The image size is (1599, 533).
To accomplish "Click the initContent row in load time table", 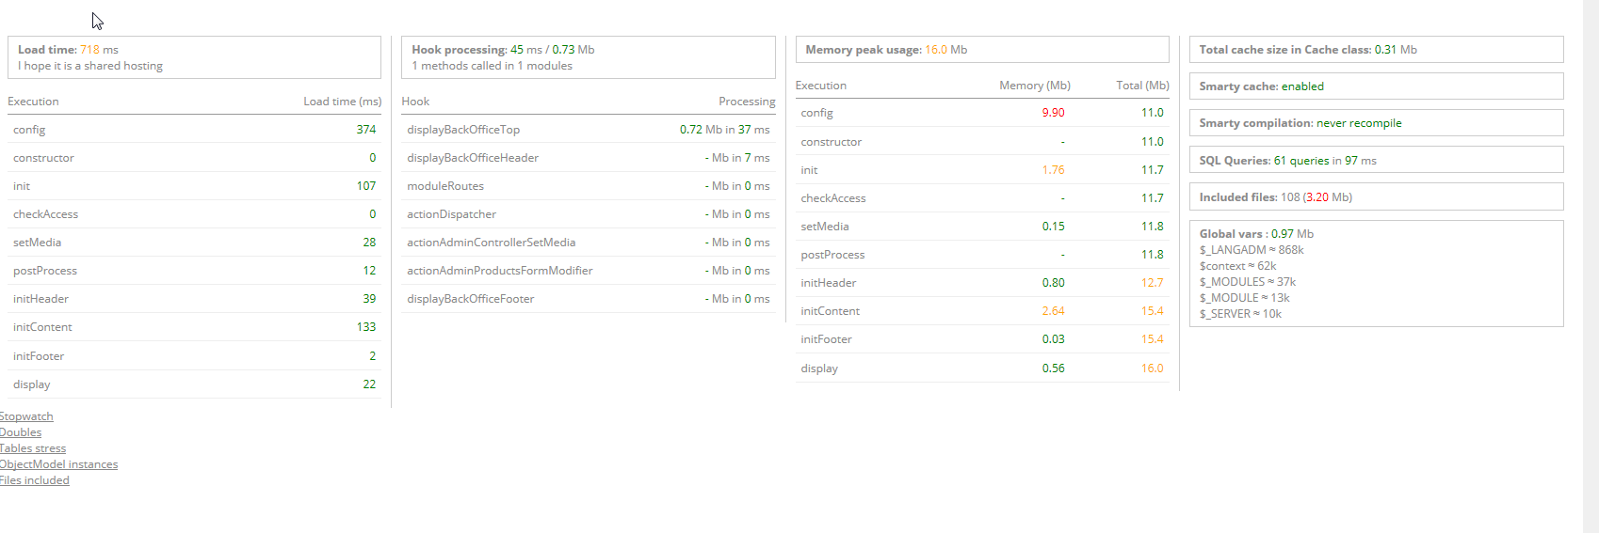I will [194, 327].
